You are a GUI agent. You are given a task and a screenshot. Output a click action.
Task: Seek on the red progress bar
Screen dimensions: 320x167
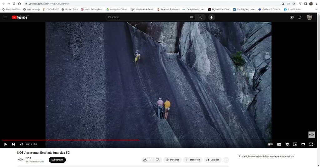pos(94,140)
